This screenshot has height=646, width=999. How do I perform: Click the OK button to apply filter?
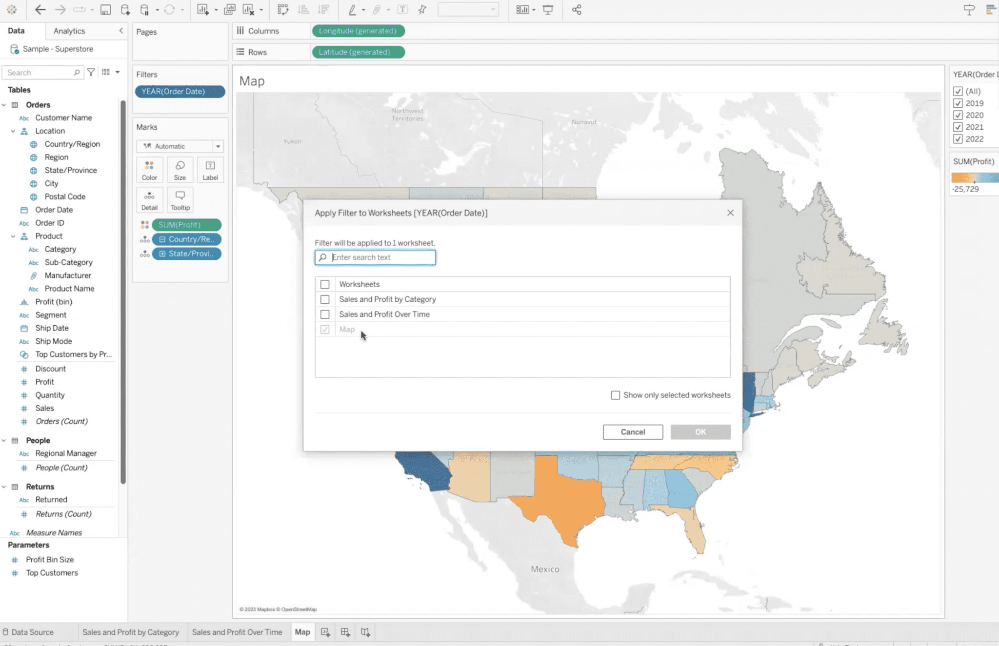tap(699, 431)
